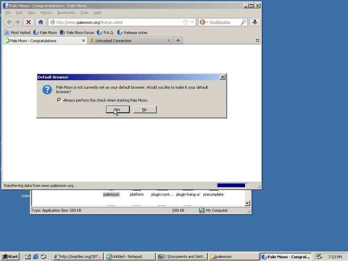Click the Pale Moon - Congrat... taskbar button
The width and height of the screenshot is (348, 261).
tap(286, 257)
